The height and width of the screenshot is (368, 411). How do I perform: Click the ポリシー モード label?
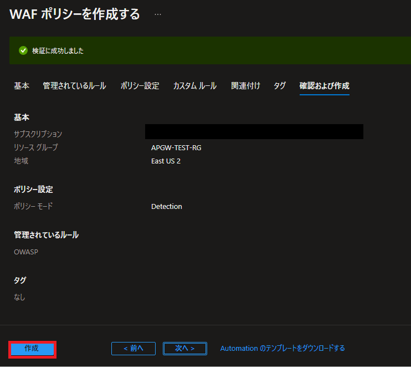click(33, 206)
